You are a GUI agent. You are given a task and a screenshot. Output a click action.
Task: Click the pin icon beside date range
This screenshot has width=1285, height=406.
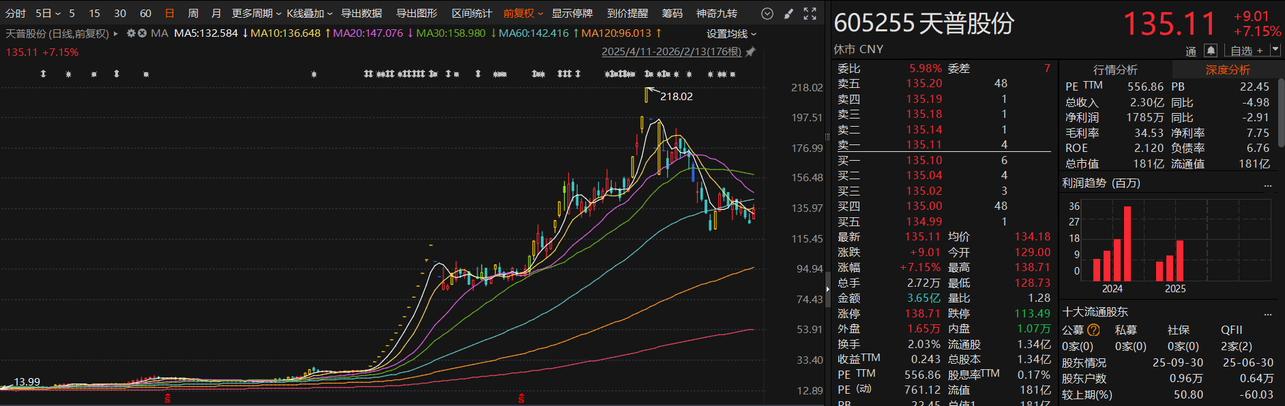751,52
